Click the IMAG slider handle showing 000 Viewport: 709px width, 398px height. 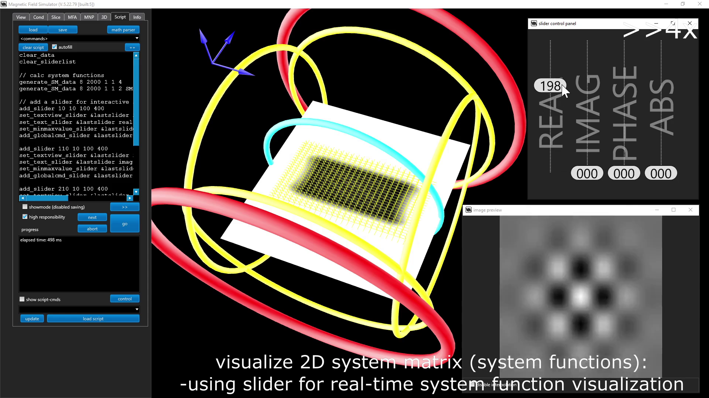click(x=587, y=173)
